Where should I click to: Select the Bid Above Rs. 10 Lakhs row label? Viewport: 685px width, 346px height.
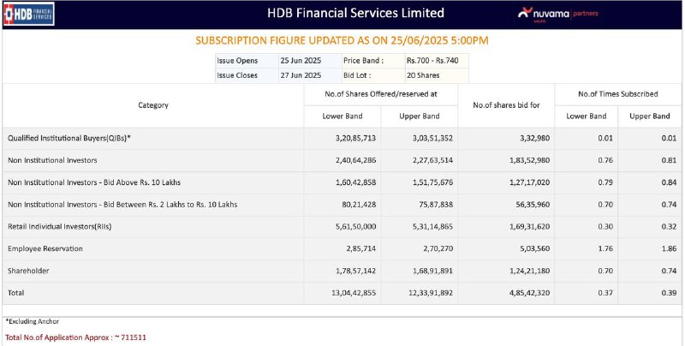click(94, 182)
